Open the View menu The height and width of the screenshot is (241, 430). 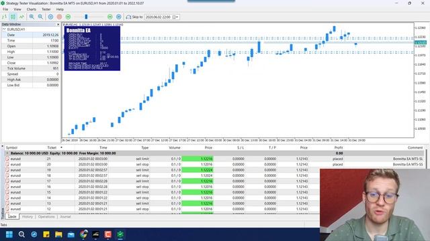[x=17, y=9]
